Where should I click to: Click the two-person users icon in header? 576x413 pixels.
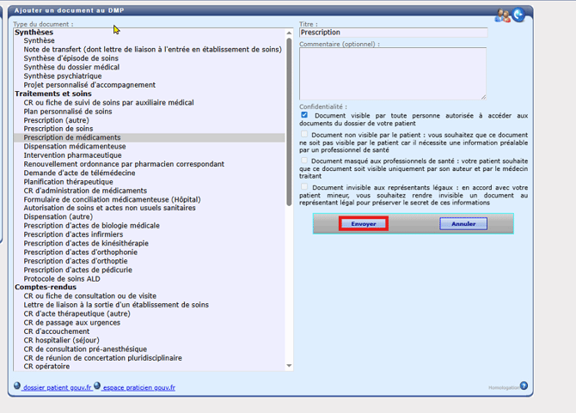pyautogui.click(x=503, y=15)
